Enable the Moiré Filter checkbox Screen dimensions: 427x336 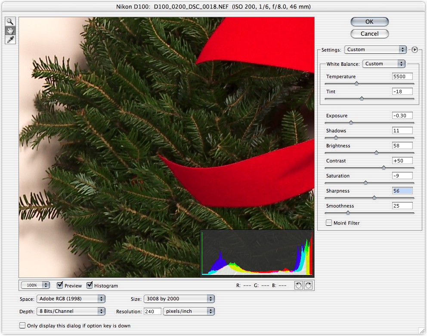(x=329, y=223)
